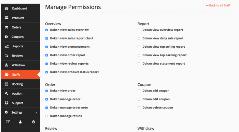Click the Reports chart line icon

point(6,46)
